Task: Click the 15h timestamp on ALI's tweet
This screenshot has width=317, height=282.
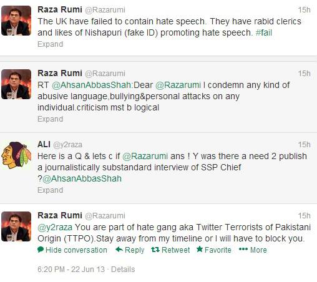Action: coord(304,145)
